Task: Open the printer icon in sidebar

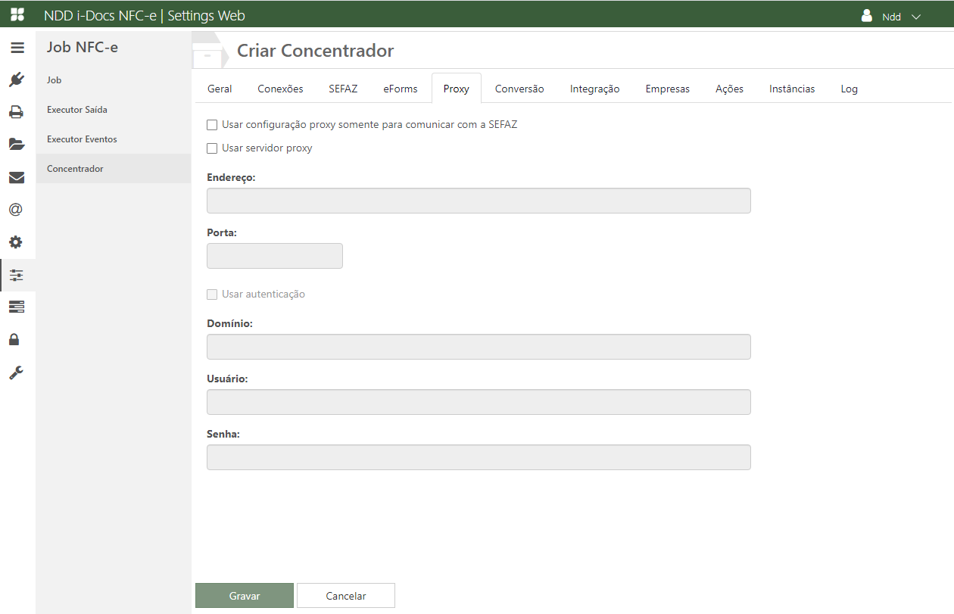Action: pyautogui.click(x=17, y=112)
